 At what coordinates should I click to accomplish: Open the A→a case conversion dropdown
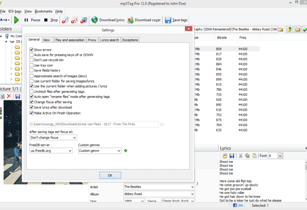click(x=5, y=20)
